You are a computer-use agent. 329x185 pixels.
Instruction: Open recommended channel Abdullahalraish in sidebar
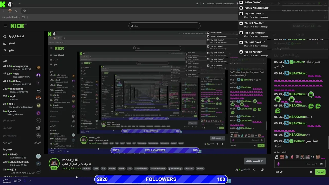pyautogui.click(x=22, y=164)
